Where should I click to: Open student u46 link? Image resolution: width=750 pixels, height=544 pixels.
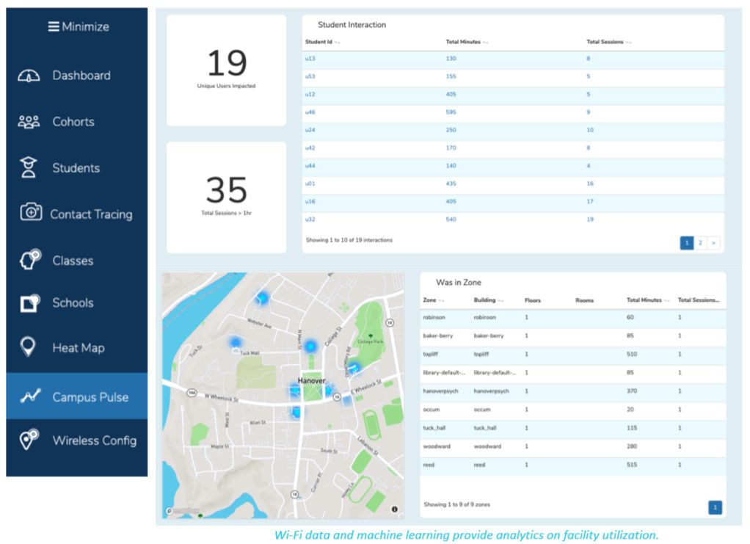click(x=310, y=112)
